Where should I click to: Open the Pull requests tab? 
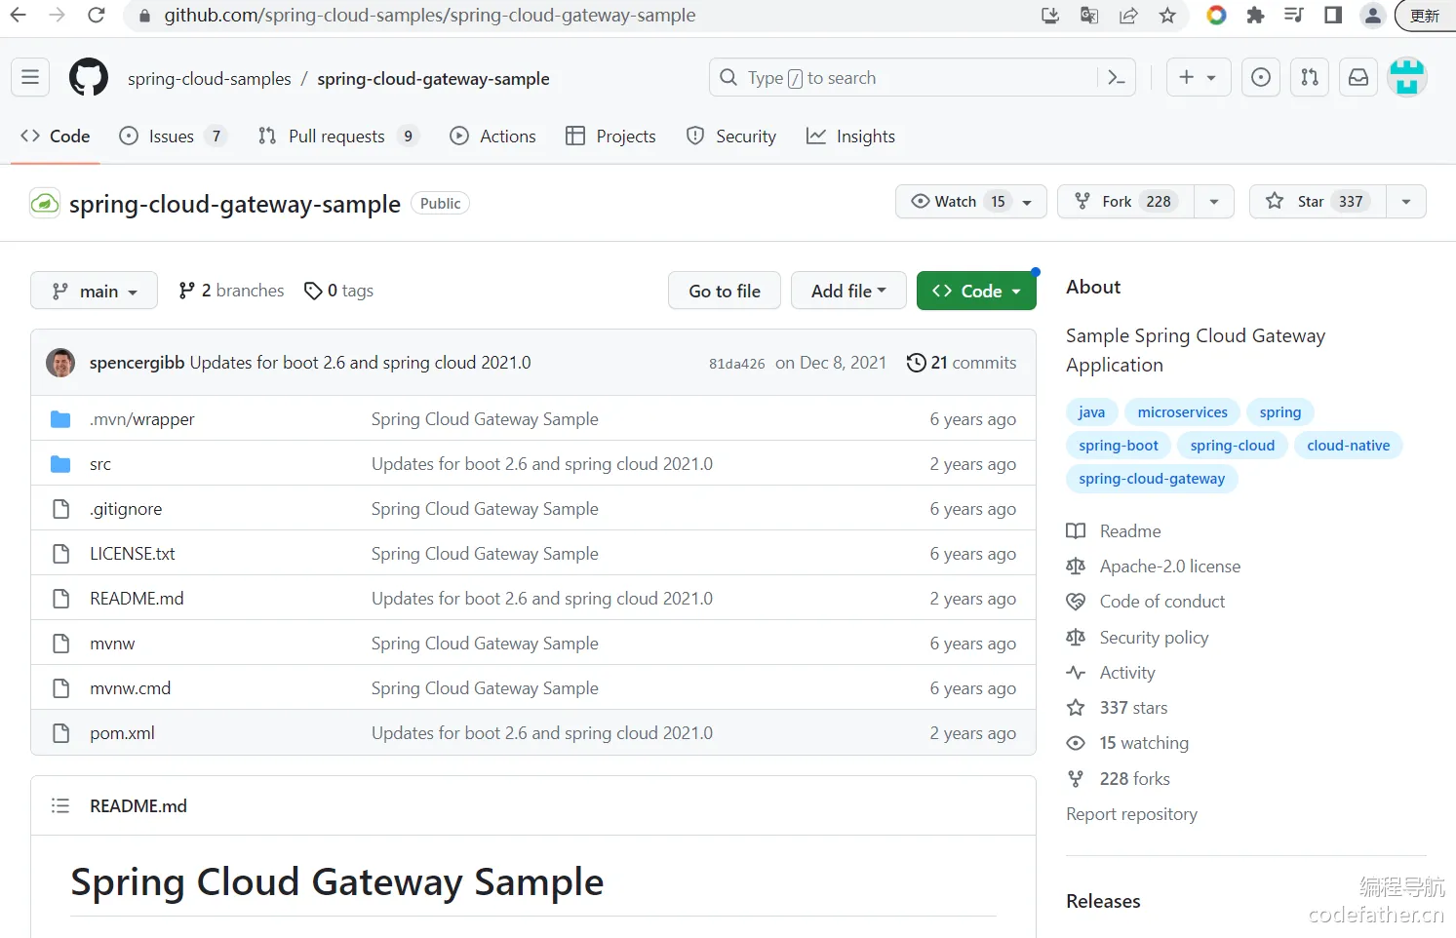coord(338,137)
